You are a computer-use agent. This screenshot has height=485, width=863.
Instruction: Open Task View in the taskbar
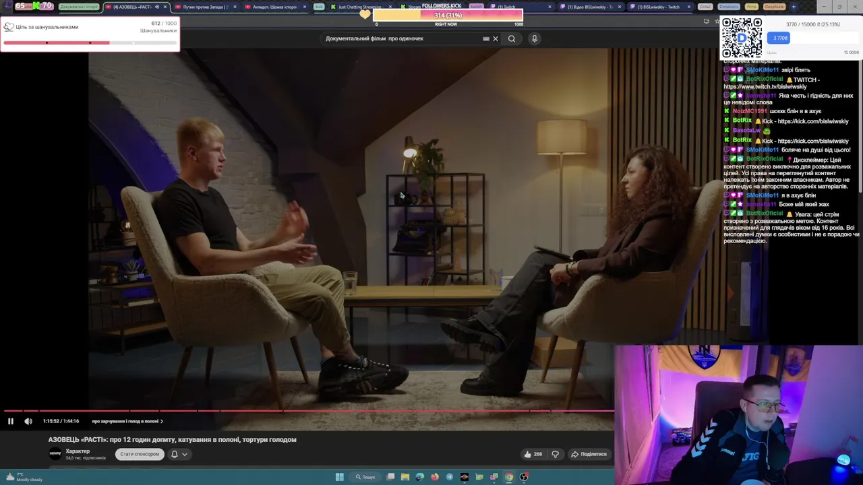click(390, 477)
